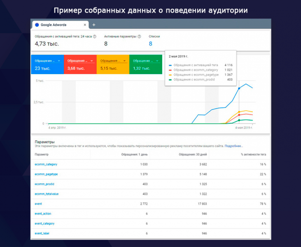Expand the blue metric card dropdown
This screenshot has width=301, height=247.
[59, 61]
